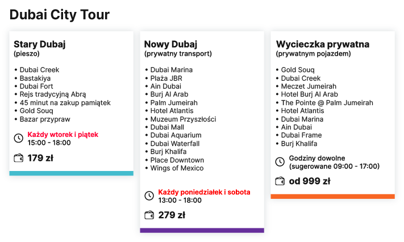The height and width of the screenshot is (242, 404).
Task: Click 'Każdy poniedziałek i sobota' schedule text
Action: 204,192
